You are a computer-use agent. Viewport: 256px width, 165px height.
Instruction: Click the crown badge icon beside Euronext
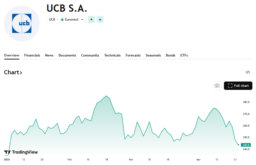click(100, 19)
